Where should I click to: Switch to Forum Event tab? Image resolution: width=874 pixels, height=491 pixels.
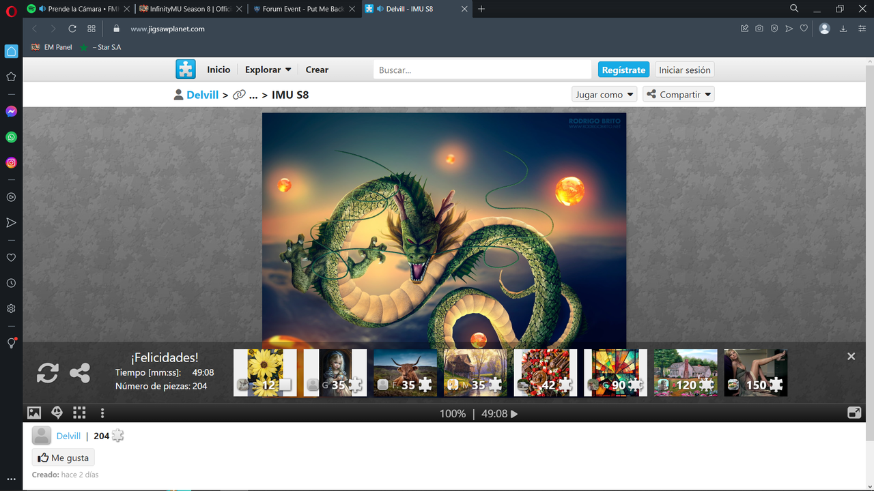point(303,9)
